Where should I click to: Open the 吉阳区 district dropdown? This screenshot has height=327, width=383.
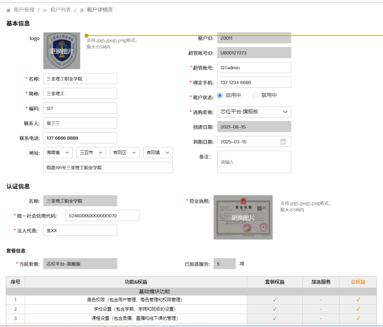click(x=124, y=153)
